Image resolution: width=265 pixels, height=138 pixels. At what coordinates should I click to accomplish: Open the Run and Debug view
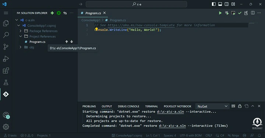pyautogui.click(x=6, y=59)
